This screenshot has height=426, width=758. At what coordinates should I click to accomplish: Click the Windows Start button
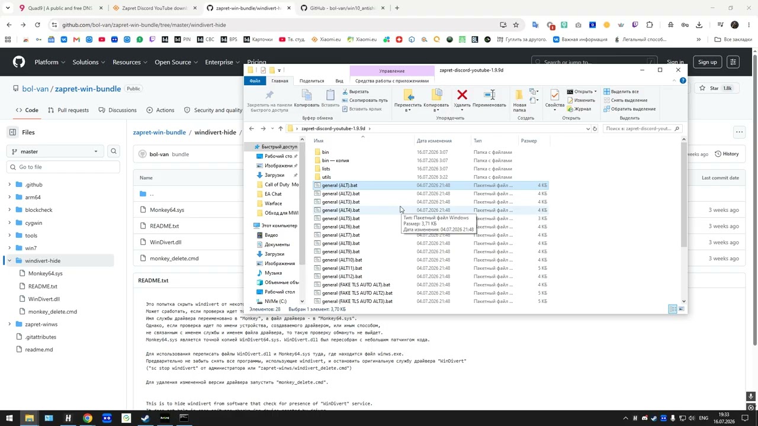click(x=9, y=418)
